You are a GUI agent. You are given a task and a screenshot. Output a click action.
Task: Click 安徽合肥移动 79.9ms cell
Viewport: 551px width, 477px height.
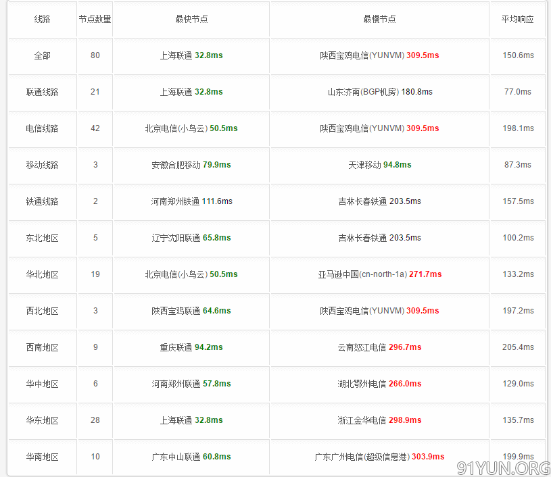coord(191,165)
